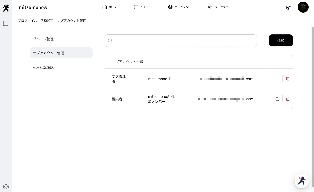Select 利用状況確認 in settings menu
Viewport: 314px width, 192px height.
click(x=43, y=67)
